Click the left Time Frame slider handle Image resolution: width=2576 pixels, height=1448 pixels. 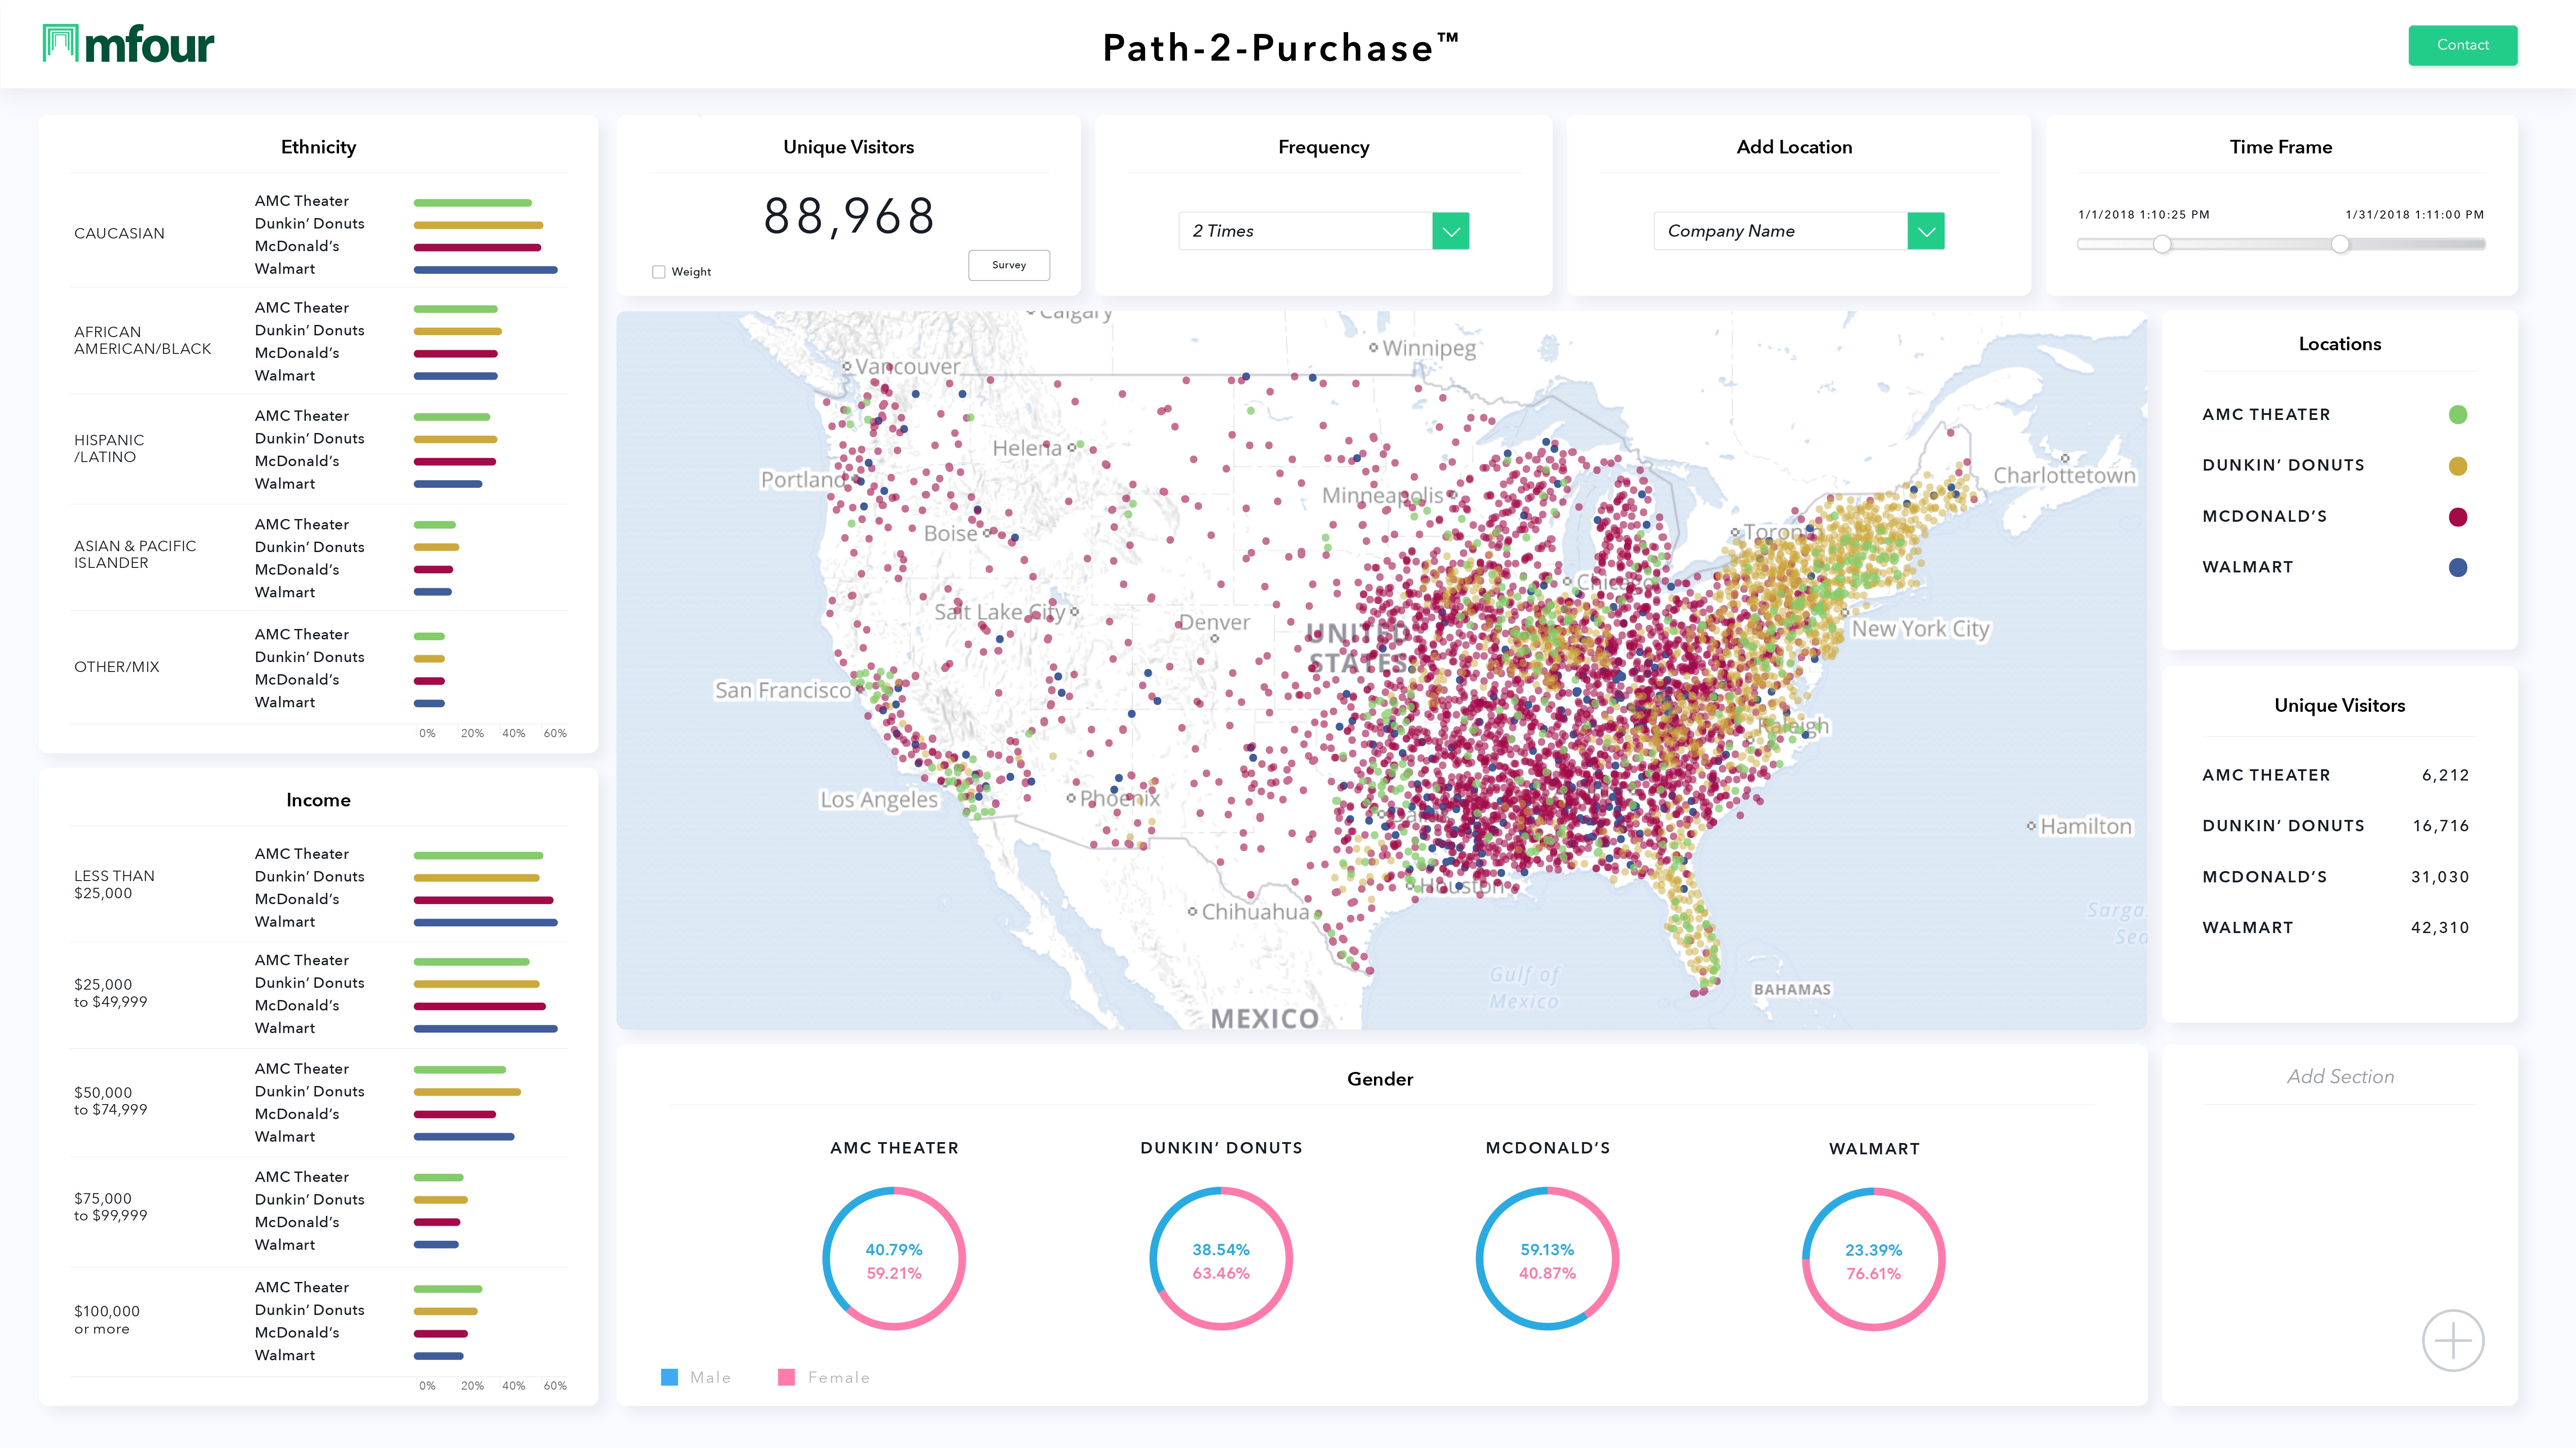(2162, 244)
